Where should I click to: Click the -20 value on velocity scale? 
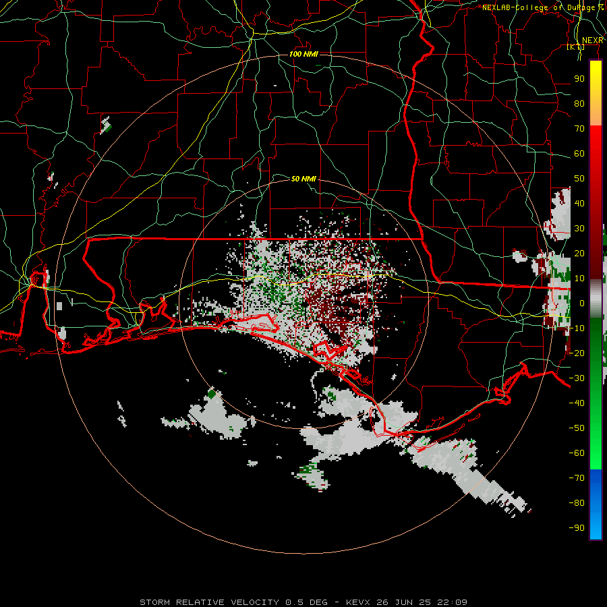(x=577, y=353)
